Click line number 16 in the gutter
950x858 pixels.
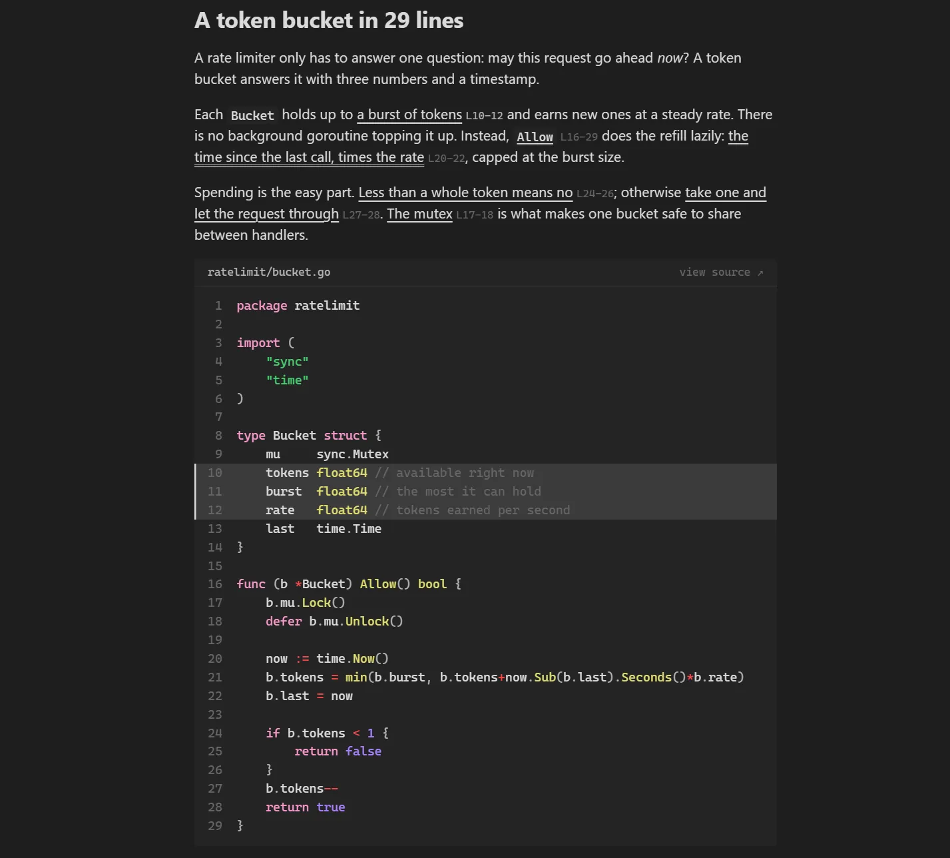click(215, 584)
